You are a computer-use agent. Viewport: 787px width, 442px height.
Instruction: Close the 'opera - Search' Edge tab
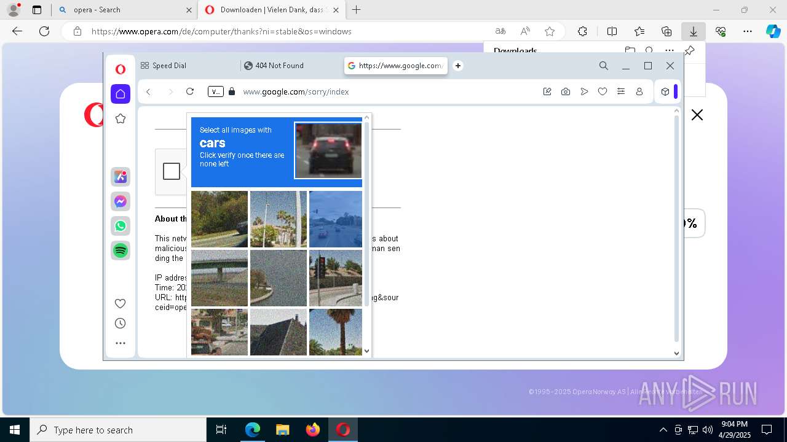point(189,10)
